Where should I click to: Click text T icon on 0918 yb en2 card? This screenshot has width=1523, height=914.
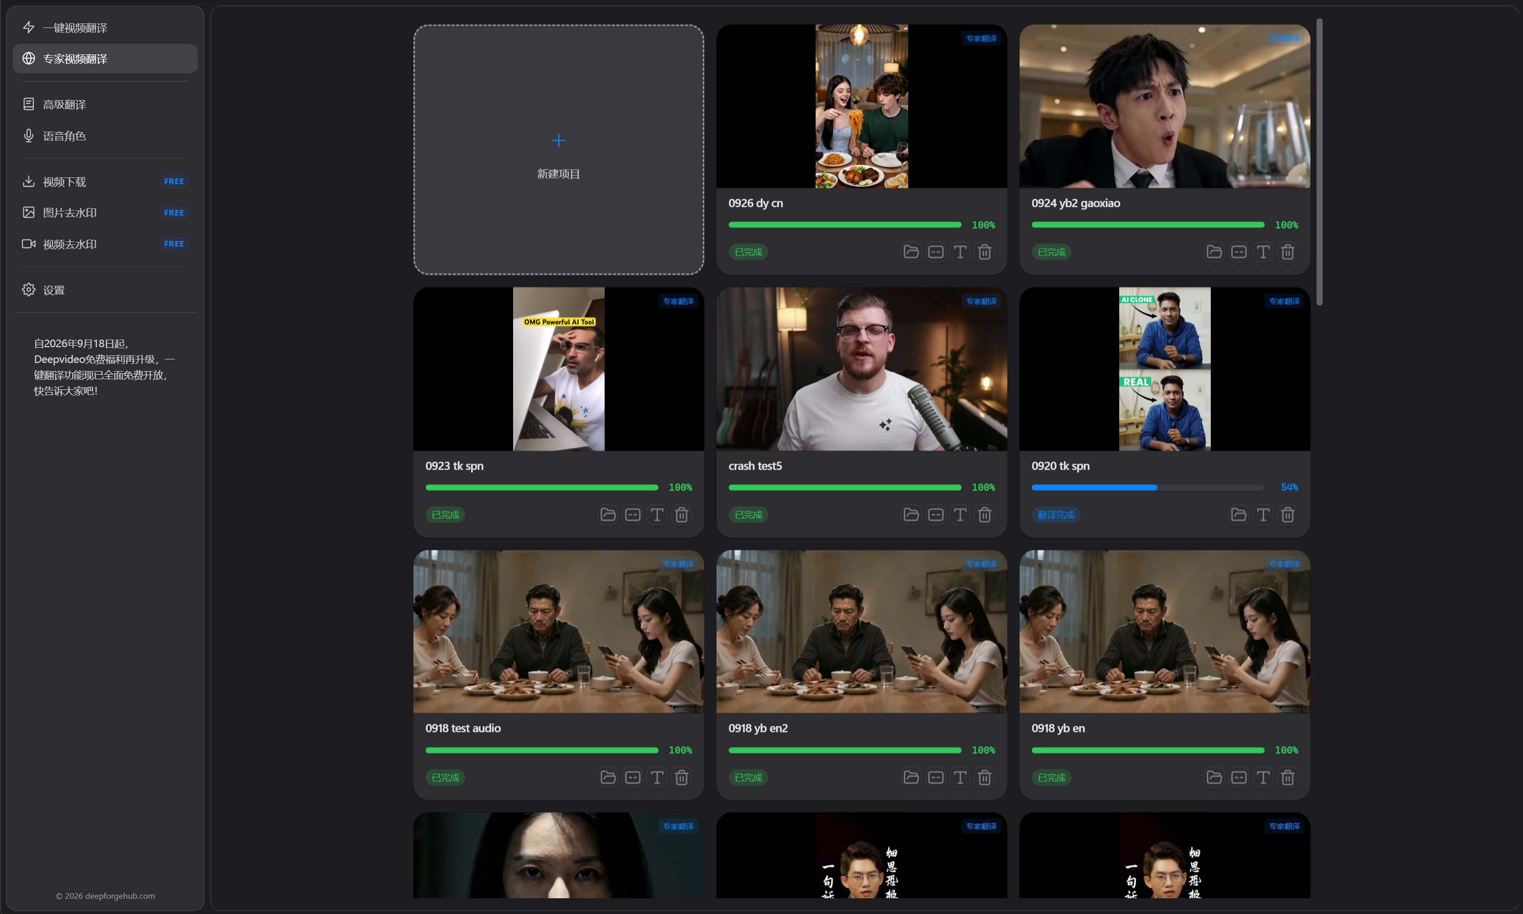[x=960, y=778]
